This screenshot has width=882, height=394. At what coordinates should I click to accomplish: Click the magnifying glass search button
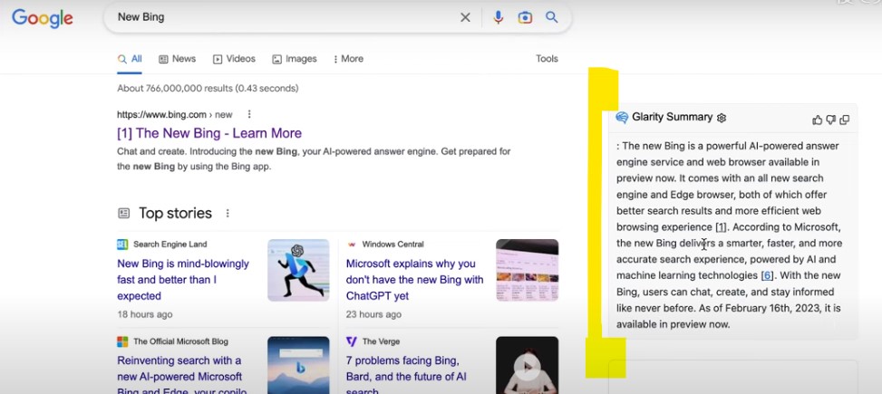552,17
